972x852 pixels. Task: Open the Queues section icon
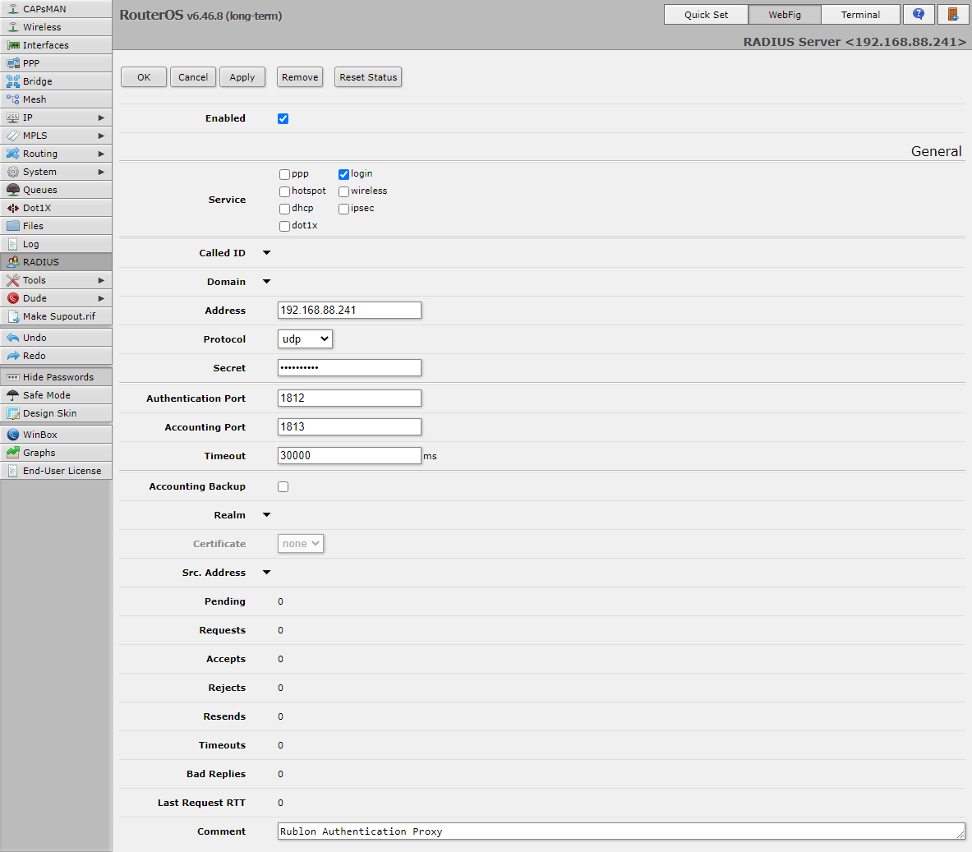pos(13,190)
